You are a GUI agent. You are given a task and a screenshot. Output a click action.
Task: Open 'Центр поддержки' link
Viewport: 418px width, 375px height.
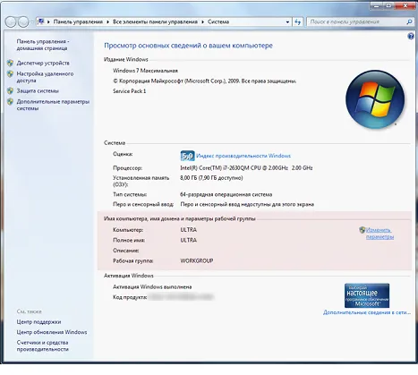(38, 322)
